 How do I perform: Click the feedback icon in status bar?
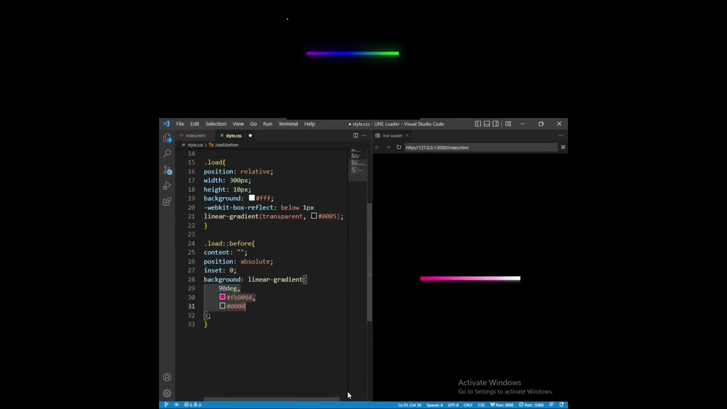pos(551,404)
